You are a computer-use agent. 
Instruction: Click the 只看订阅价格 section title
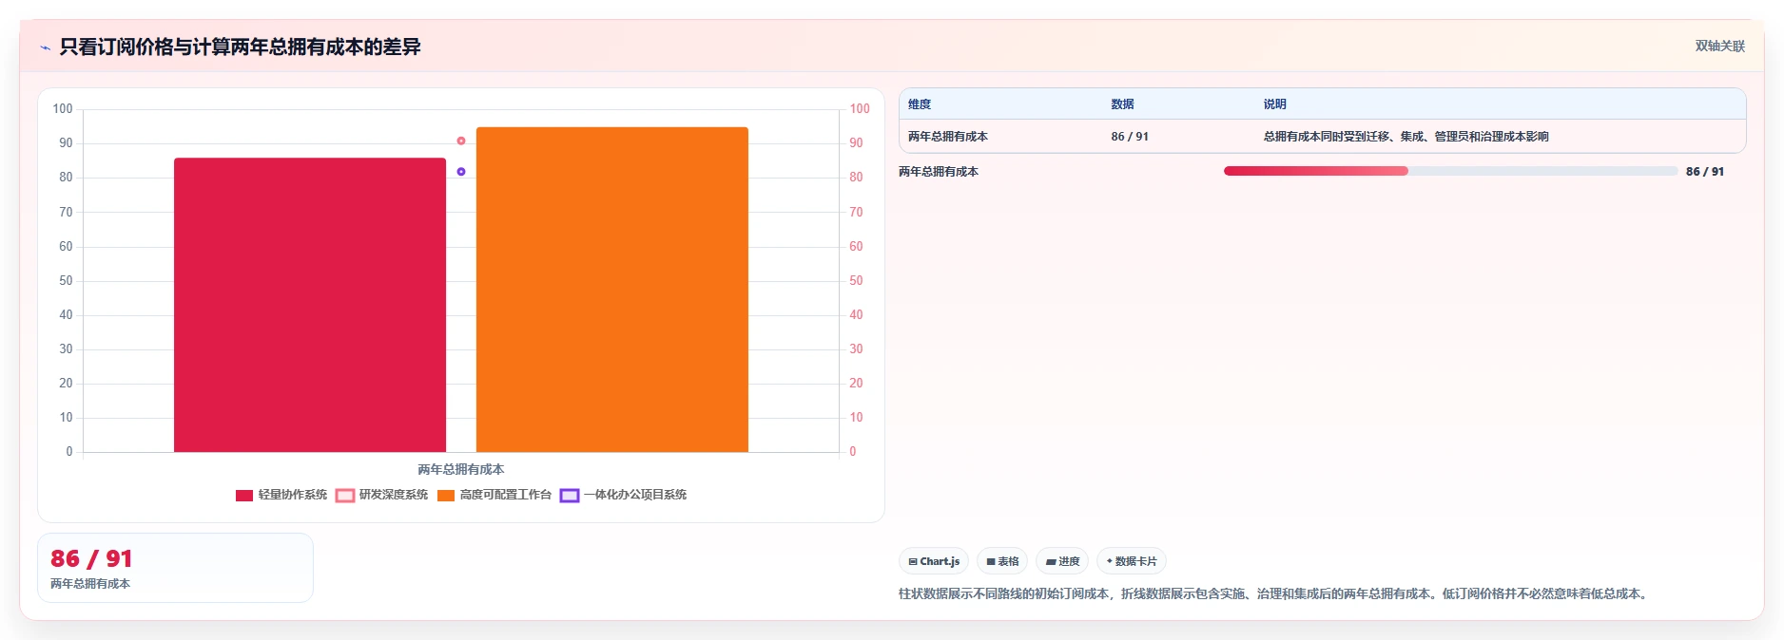(240, 47)
